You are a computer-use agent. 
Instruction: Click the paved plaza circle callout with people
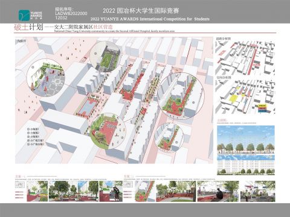(46, 78)
